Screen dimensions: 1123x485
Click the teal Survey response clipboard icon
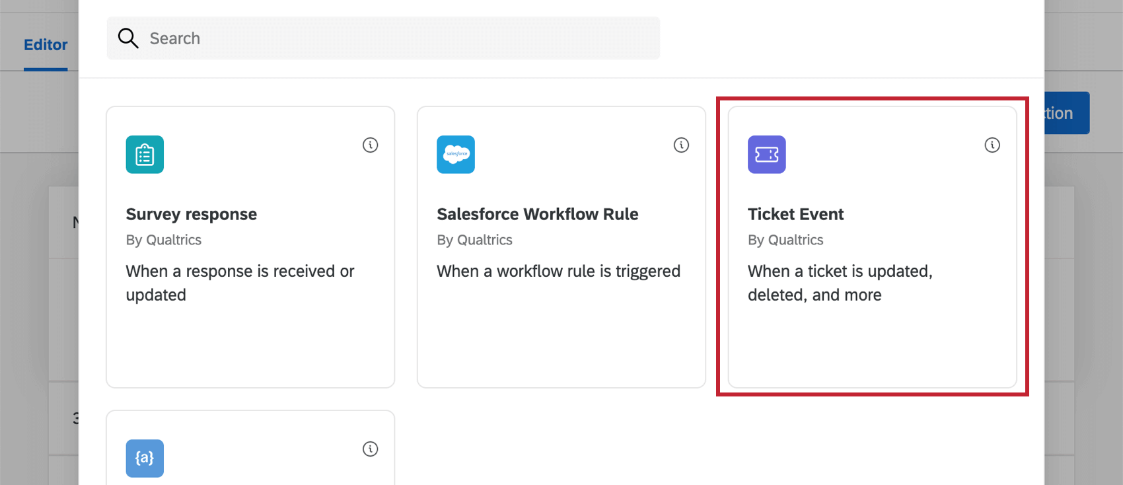[145, 155]
